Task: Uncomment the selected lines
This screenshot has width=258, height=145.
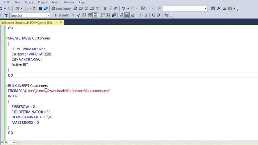Action: (x=146, y=15)
